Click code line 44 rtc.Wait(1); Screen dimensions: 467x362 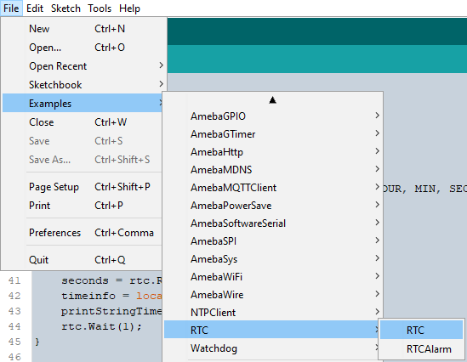tap(101, 326)
